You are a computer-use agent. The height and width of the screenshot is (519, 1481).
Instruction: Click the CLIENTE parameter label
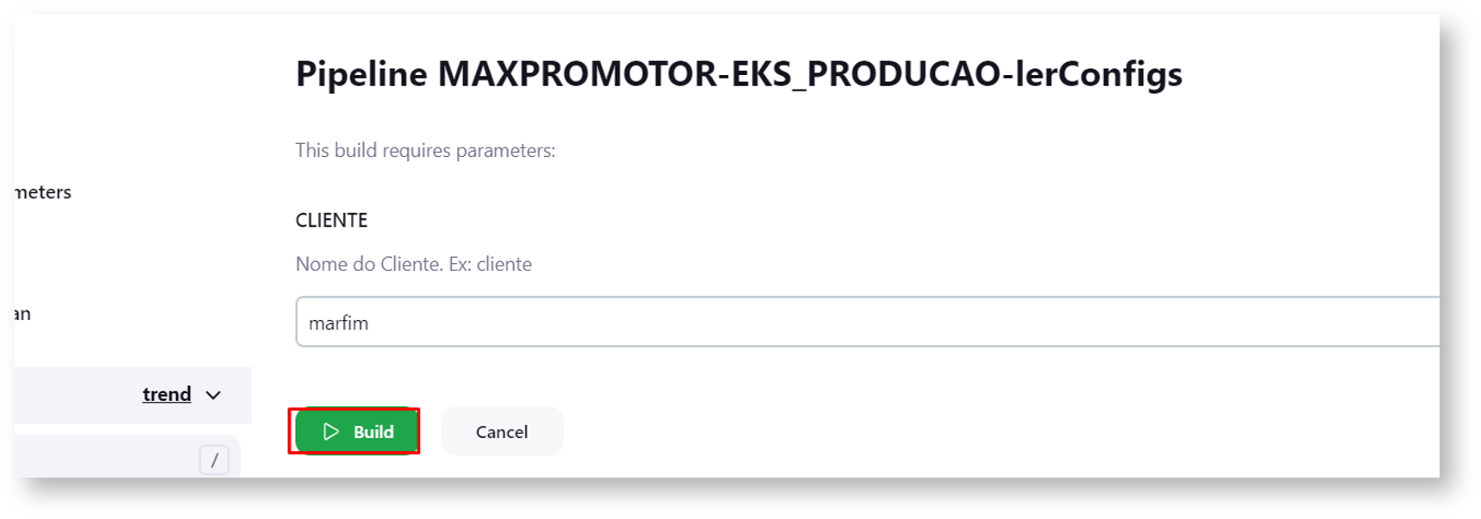pyautogui.click(x=331, y=221)
